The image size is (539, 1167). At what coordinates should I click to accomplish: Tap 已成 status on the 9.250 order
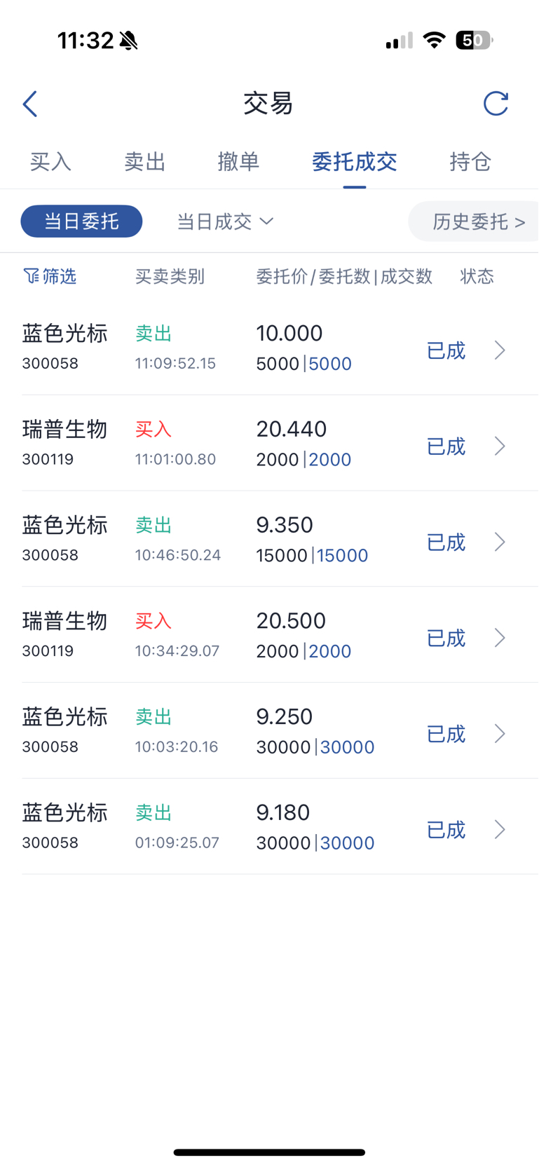pyautogui.click(x=446, y=734)
